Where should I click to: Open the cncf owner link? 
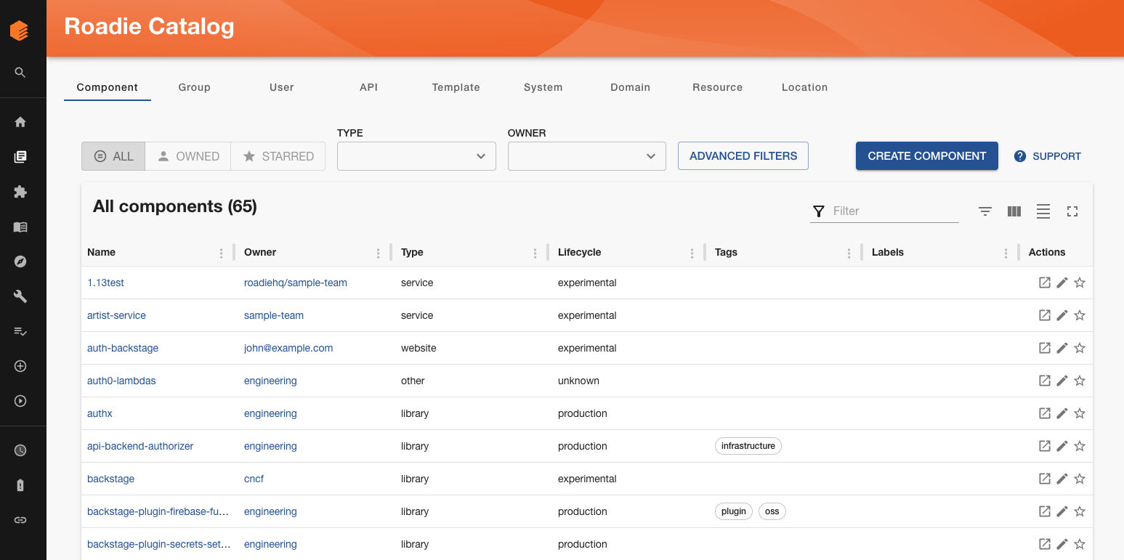[x=254, y=479]
